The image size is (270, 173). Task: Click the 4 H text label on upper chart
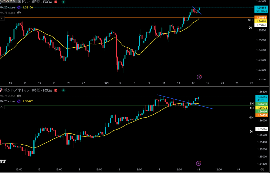[x=250, y=20]
